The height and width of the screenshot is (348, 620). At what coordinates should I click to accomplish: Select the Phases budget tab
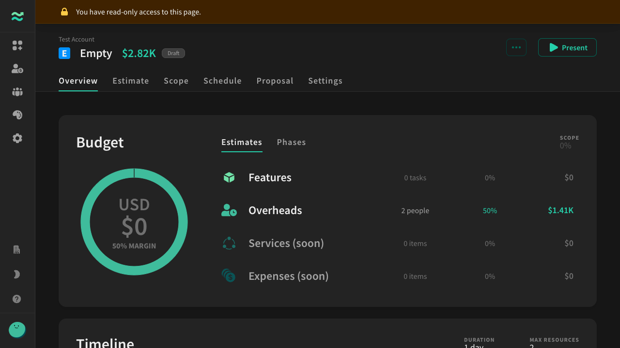pos(292,142)
